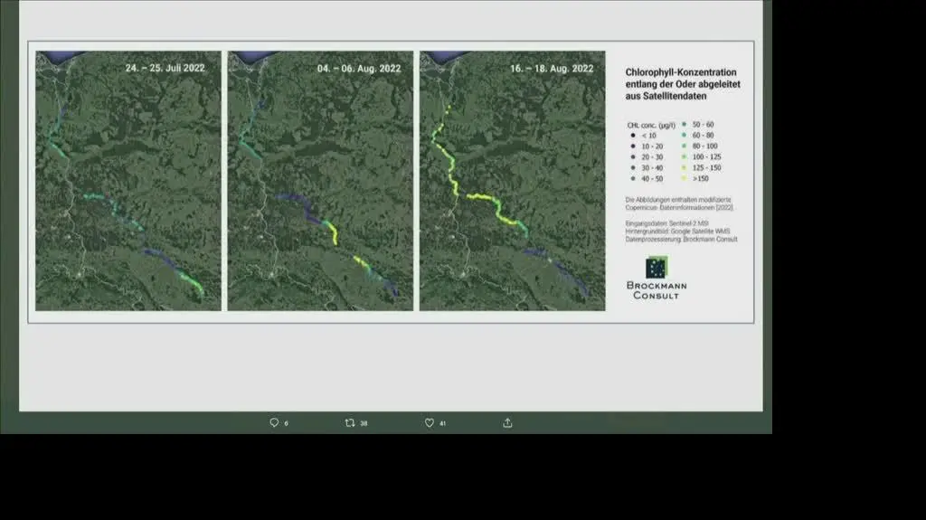926x520 pixels.
Task: Open the 16.–18. Aug. 2022 map
Action: pos(512,181)
